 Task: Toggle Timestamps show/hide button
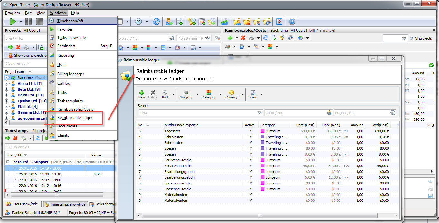[x=65, y=204]
